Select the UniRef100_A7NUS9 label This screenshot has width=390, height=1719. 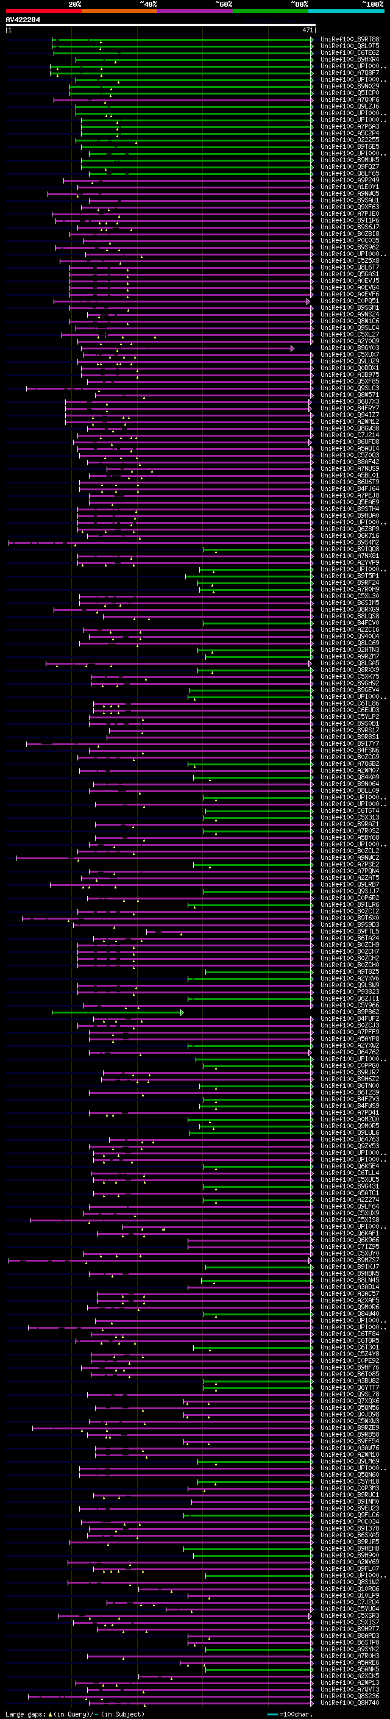click(349, 468)
